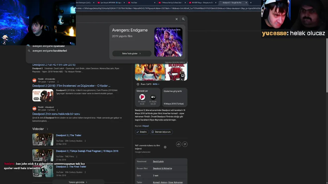This screenshot has width=328, height=184.
Task: Open Vikipedi source link
Action: point(145,126)
